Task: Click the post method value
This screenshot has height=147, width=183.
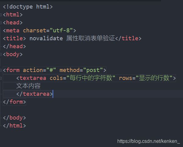Action: pyautogui.click(x=93, y=70)
